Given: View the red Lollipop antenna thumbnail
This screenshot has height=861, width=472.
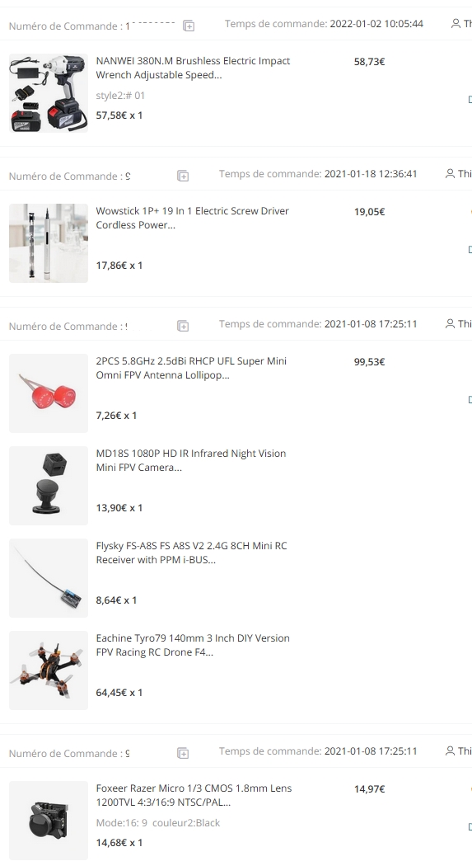Looking at the screenshot, I should click(49, 393).
